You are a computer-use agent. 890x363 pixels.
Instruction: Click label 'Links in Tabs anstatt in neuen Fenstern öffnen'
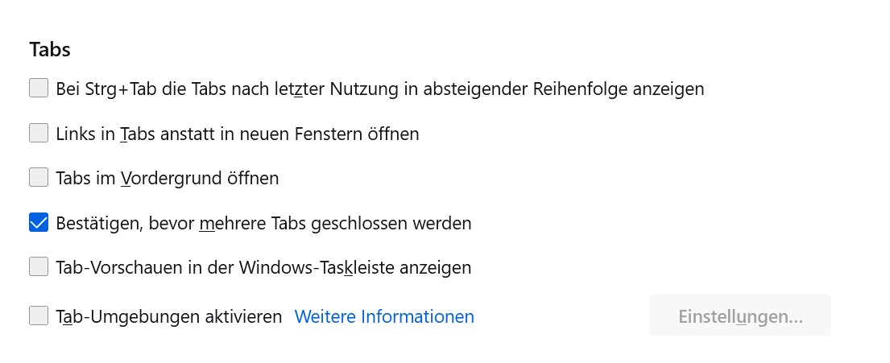(x=238, y=134)
